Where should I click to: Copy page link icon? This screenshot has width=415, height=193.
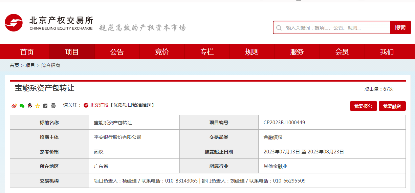[x=45, y=106]
